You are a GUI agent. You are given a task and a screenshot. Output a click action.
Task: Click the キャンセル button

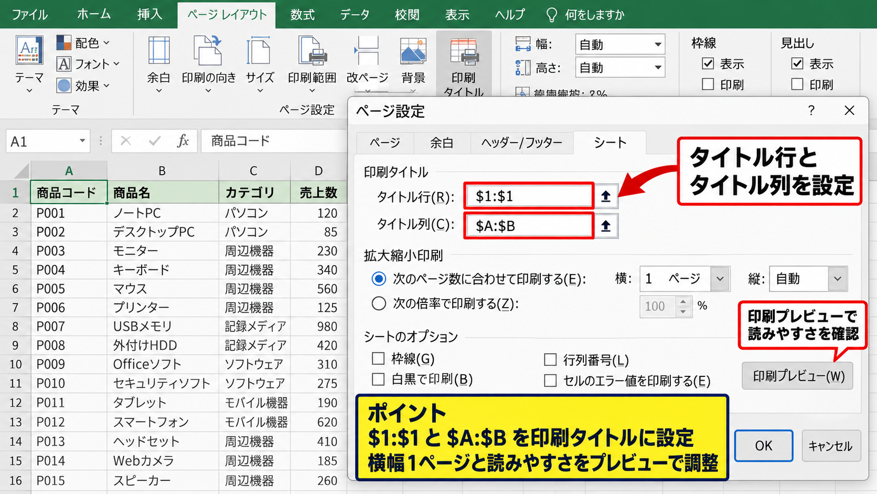pyautogui.click(x=831, y=446)
